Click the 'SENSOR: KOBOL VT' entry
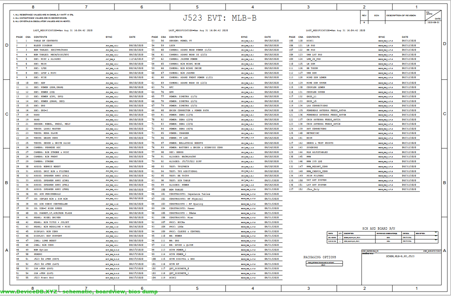 click(x=180, y=41)
